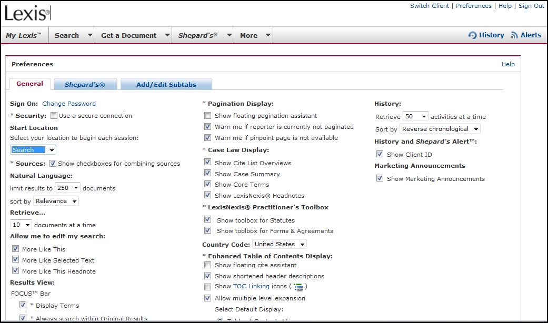This screenshot has height=323, width=548.
Task: Open the Shepard's menu arrow
Action: [x=229, y=35]
